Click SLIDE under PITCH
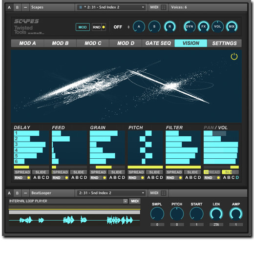 point(154,172)
